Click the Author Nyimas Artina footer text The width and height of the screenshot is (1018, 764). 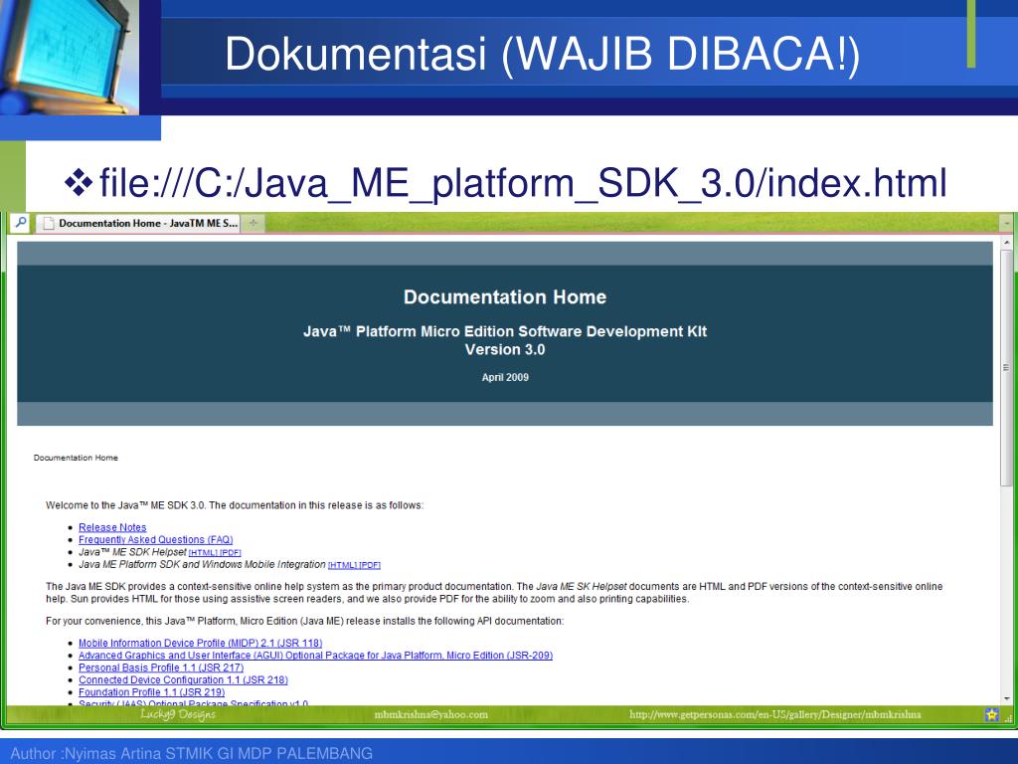[192, 754]
